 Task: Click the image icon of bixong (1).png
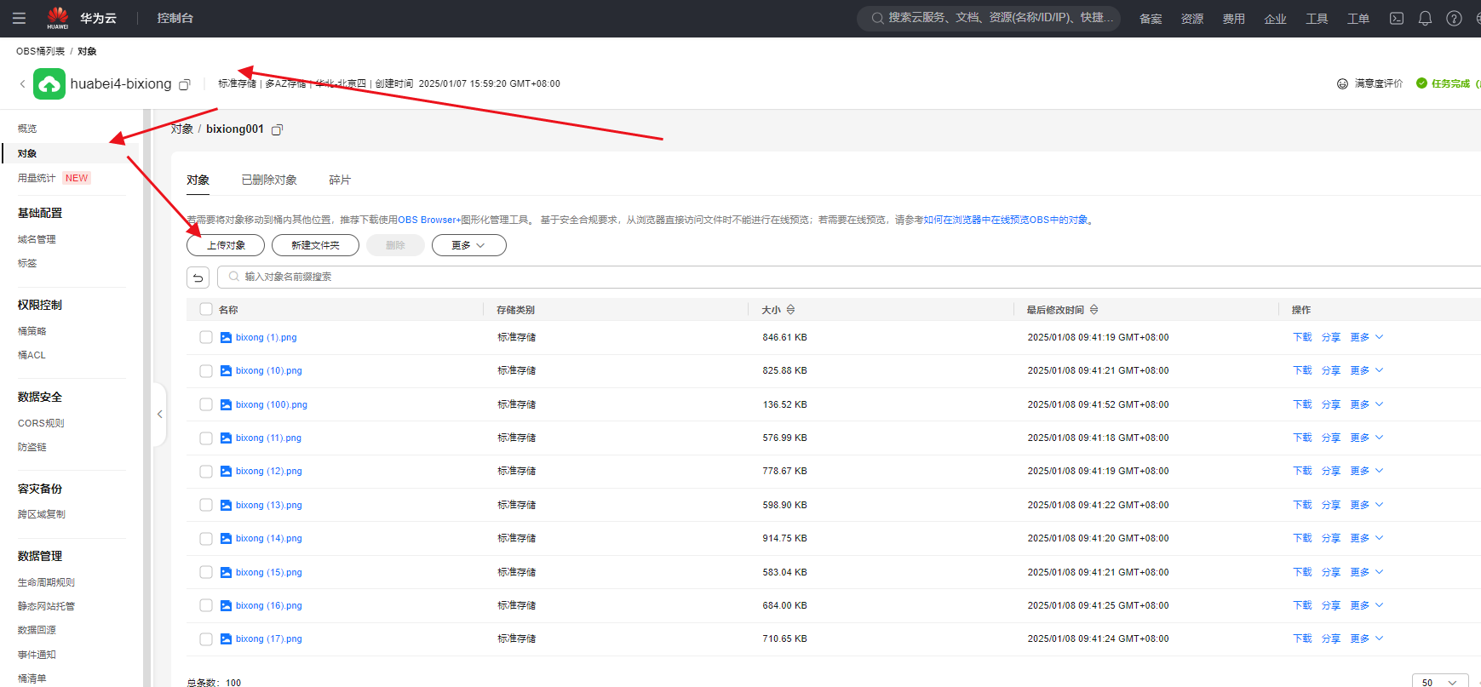point(226,338)
